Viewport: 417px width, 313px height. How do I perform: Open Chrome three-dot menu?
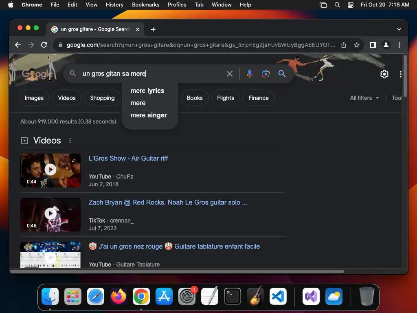click(399, 45)
